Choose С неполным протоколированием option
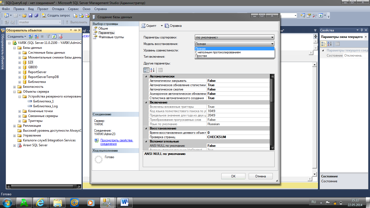 (x=235, y=52)
